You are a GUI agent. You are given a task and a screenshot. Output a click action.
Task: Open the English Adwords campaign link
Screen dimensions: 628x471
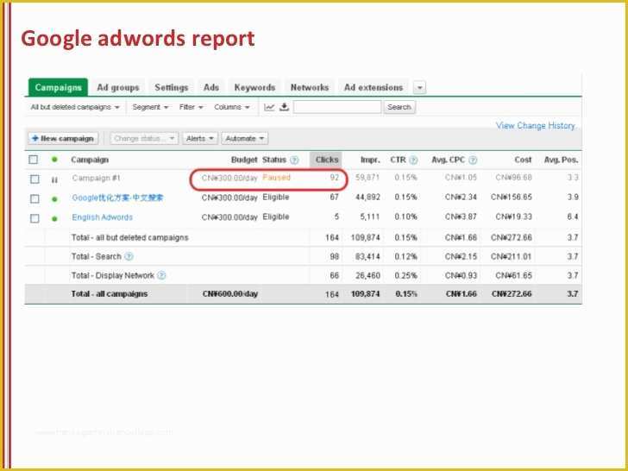102,217
